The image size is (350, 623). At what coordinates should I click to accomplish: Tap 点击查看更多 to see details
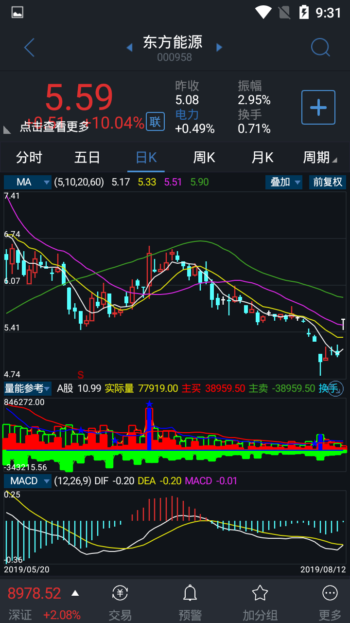point(54,127)
